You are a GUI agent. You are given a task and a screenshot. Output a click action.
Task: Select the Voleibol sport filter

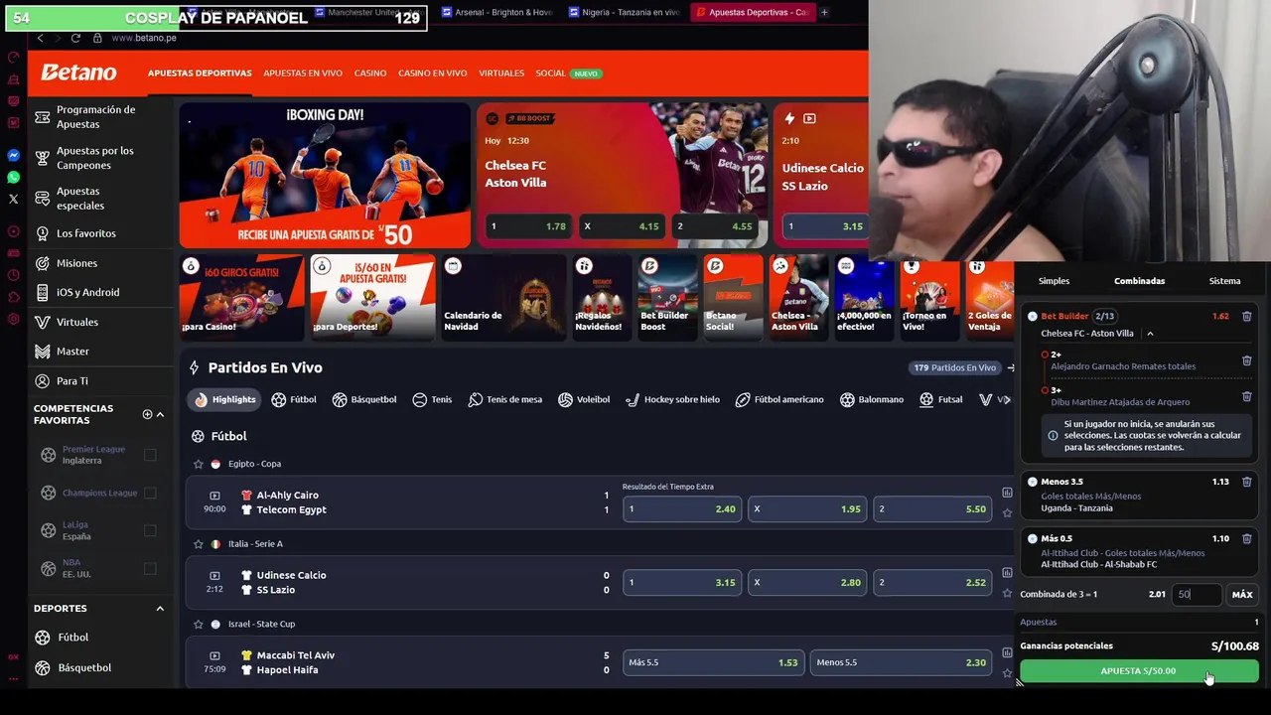583,399
